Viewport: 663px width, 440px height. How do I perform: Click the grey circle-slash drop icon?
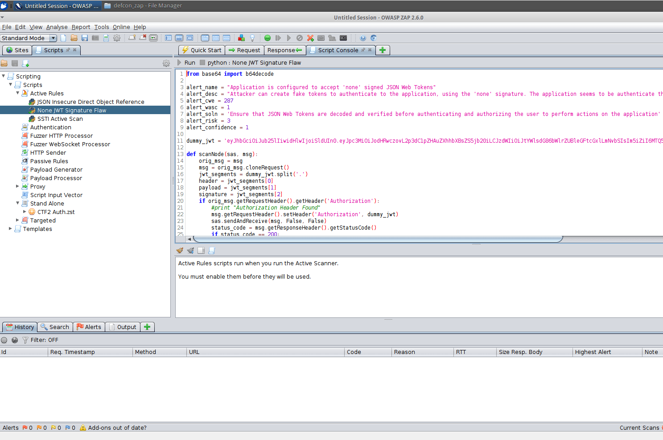point(300,38)
